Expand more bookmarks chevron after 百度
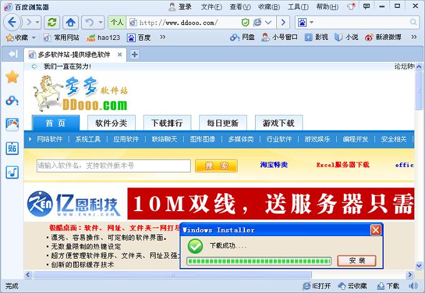 [x=162, y=37]
